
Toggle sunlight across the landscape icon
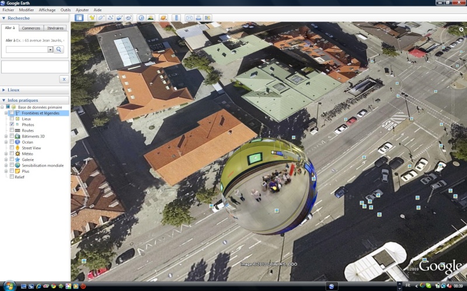point(151,18)
